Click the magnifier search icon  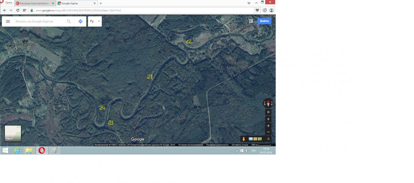click(69, 21)
